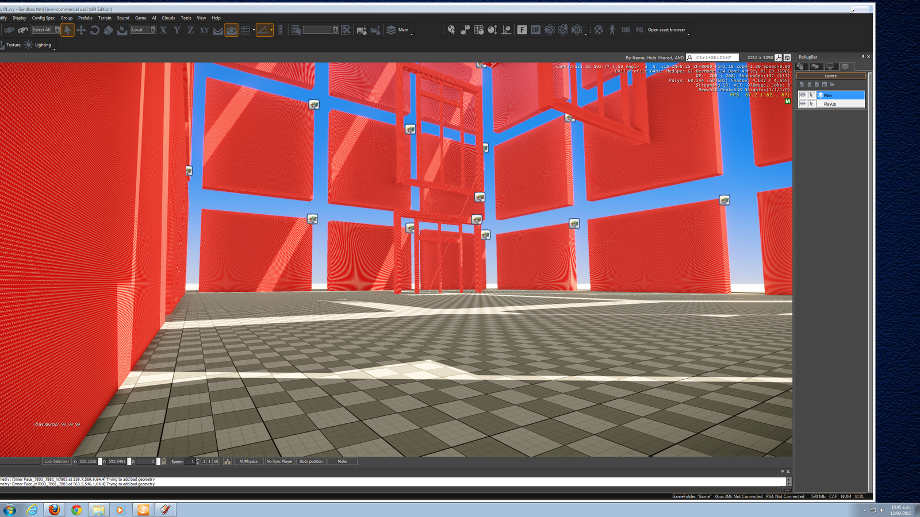920x517 pixels.
Task: Open the Database View table icon
Action: (479, 30)
